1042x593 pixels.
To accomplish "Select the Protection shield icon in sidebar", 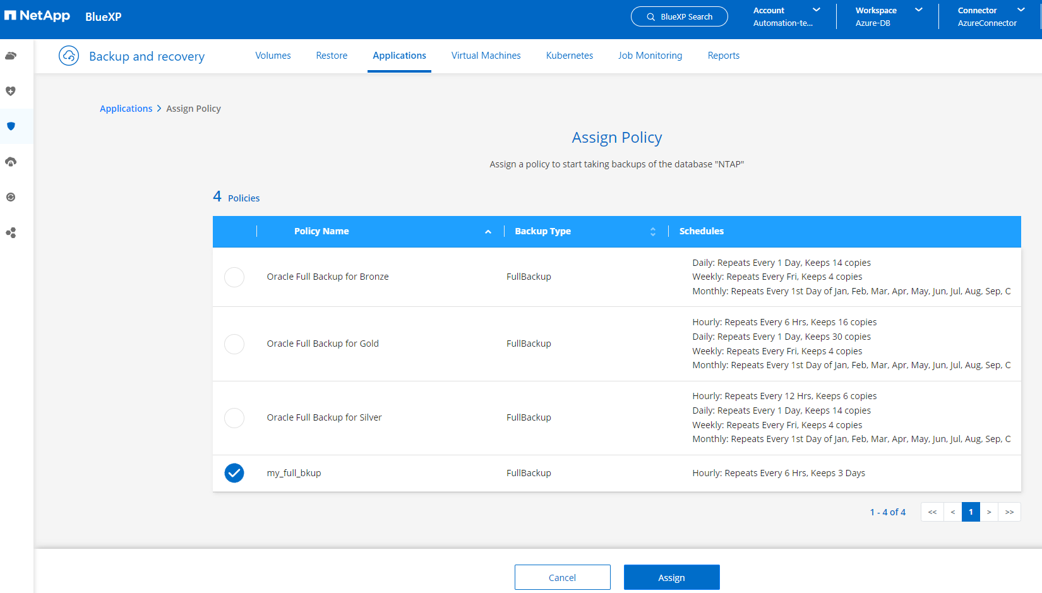I will coord(11,126).
